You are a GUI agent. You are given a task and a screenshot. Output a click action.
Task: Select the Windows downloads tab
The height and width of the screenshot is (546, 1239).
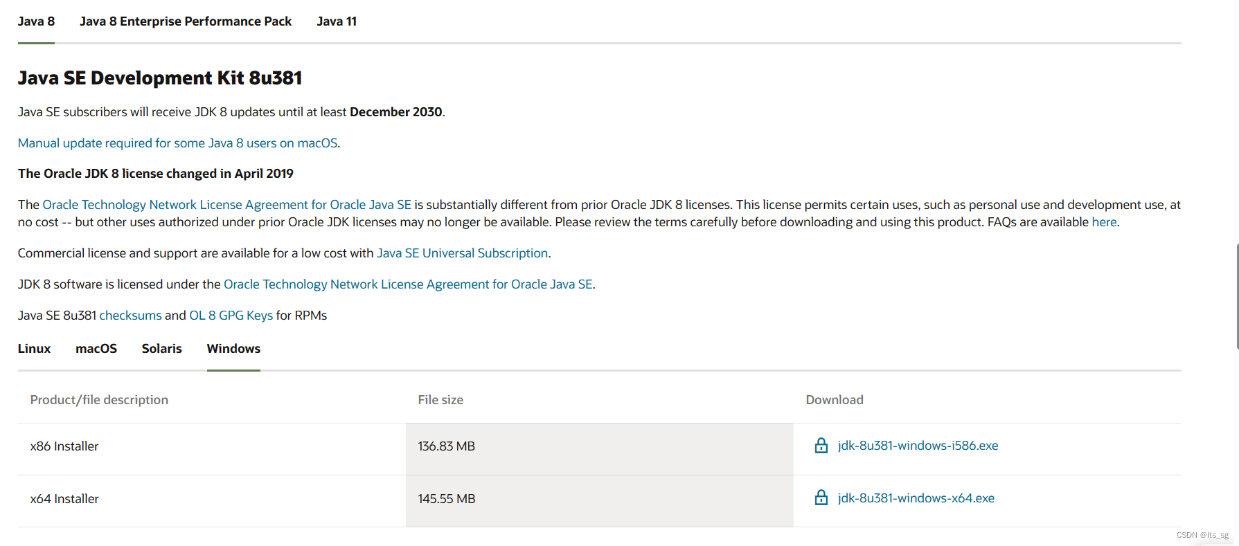[x=233, y=349]
